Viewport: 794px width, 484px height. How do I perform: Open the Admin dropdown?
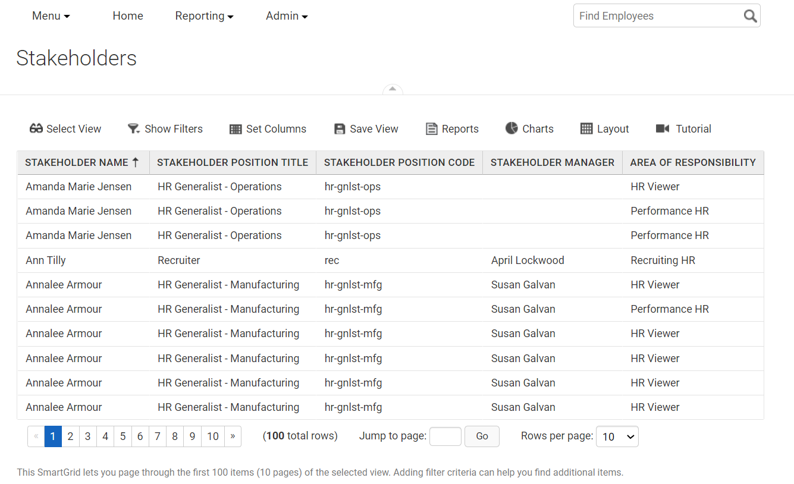point(287,15)
